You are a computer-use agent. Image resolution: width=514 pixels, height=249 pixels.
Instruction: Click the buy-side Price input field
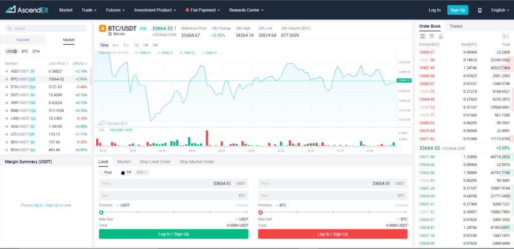(173, 183)
